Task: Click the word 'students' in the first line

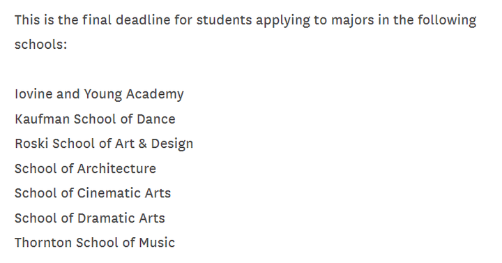Action: pyautogui.click(x=224, y=20)
